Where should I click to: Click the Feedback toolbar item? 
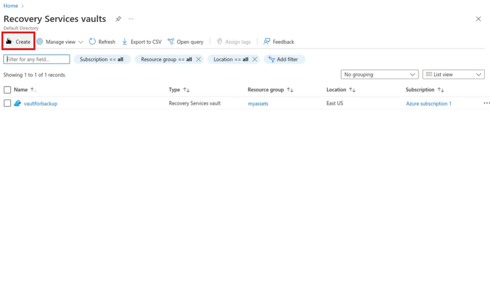(x=279, y=42)
